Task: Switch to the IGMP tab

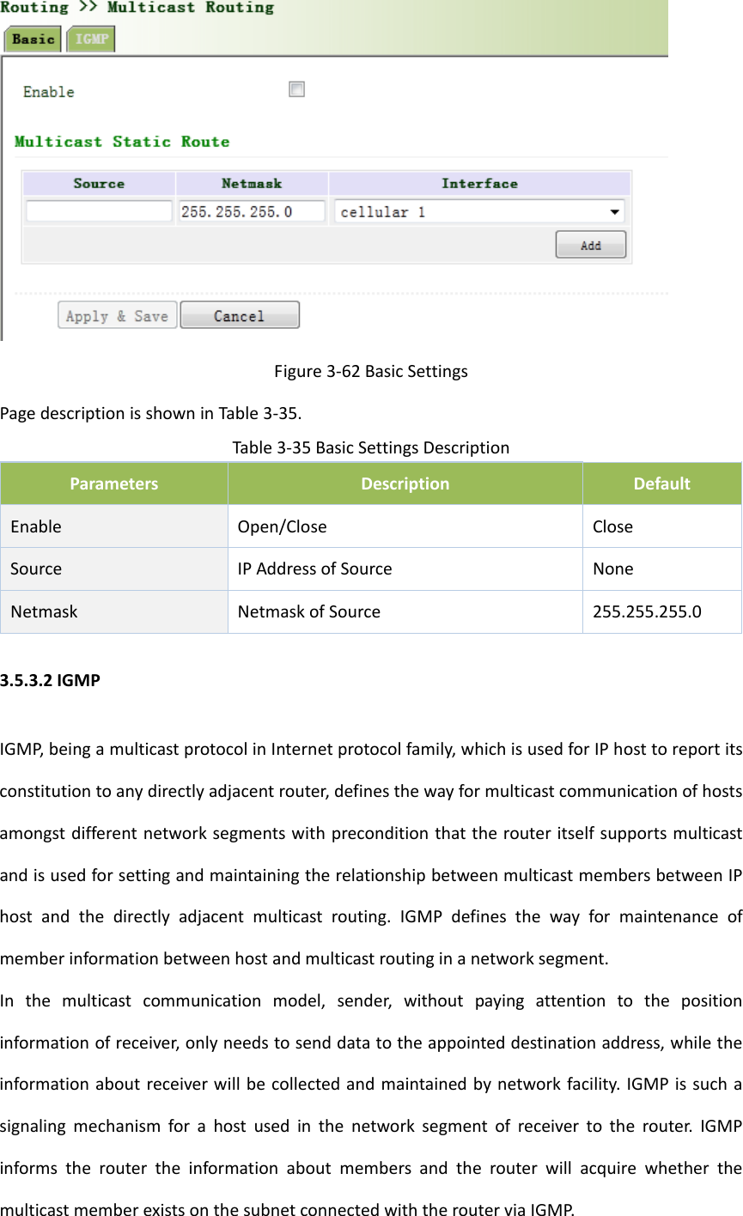Action: (90, 39)
